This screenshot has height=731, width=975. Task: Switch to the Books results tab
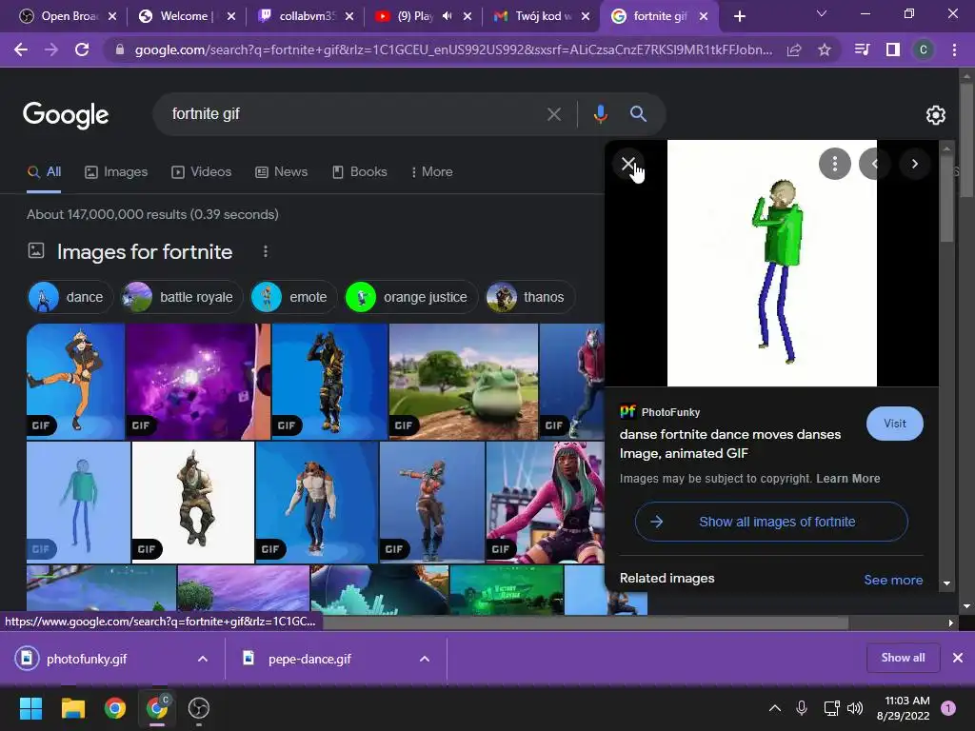[x=359, y=172]
